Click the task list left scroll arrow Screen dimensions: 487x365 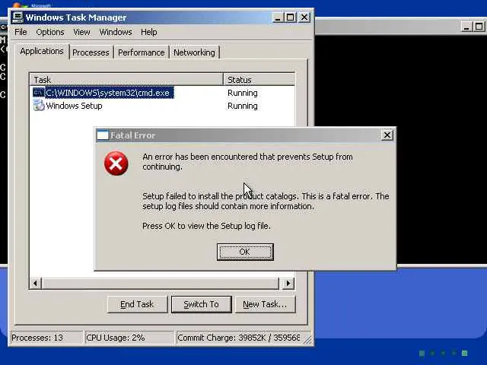(x=36, y=283)
